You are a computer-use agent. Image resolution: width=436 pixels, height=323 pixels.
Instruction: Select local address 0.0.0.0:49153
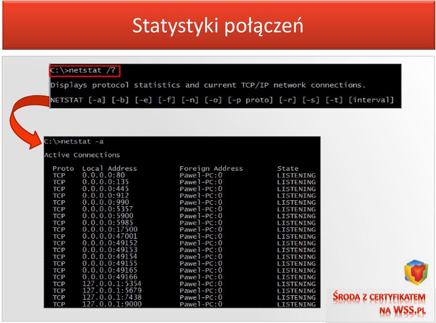coord(110,250)
